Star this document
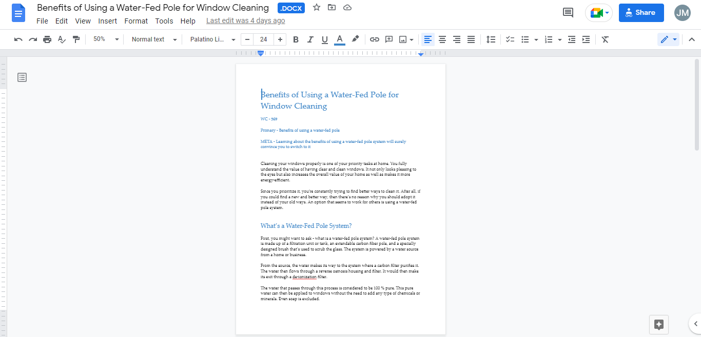Image resolution: width=701 pixels, height=337 pixels. click(317, 8)
